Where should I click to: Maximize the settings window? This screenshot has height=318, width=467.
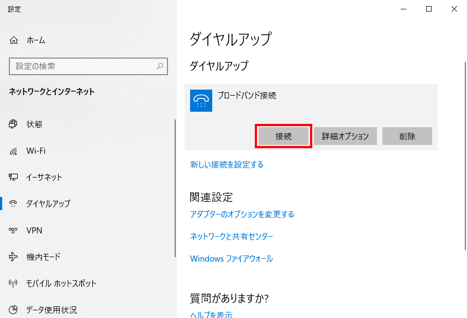point(429,9)
